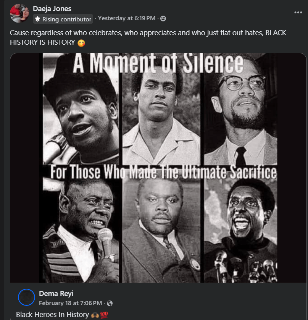Open the Daeja Jones profile name link
The height and width of the screenshot is (320, 308).
pos(52,8)
